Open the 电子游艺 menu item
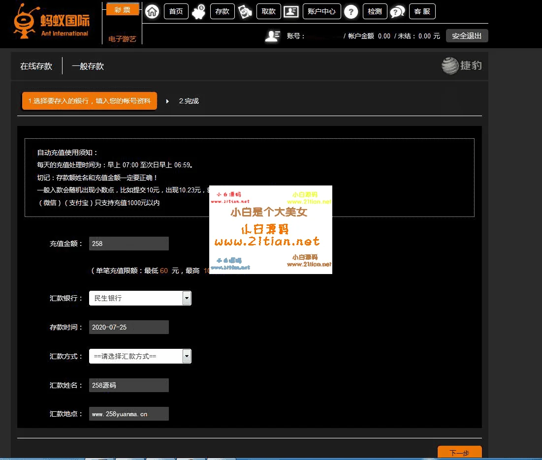 (x=122, y=39)
